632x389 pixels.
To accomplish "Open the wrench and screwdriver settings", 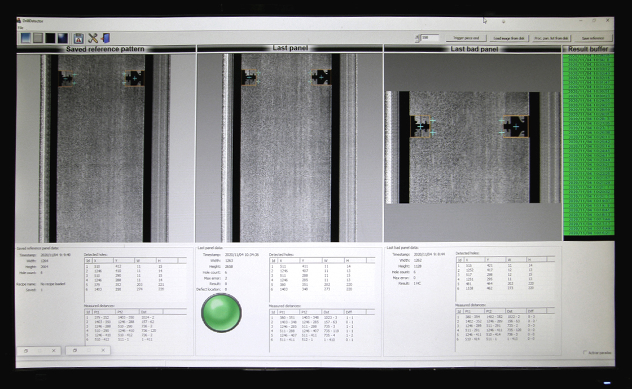I will pos(93,38).
